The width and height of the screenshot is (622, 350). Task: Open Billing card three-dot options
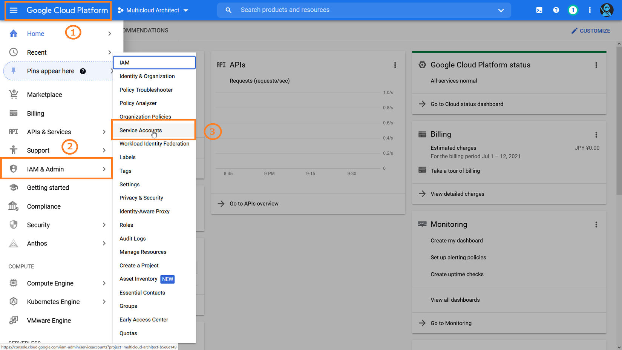pos(596,135)
